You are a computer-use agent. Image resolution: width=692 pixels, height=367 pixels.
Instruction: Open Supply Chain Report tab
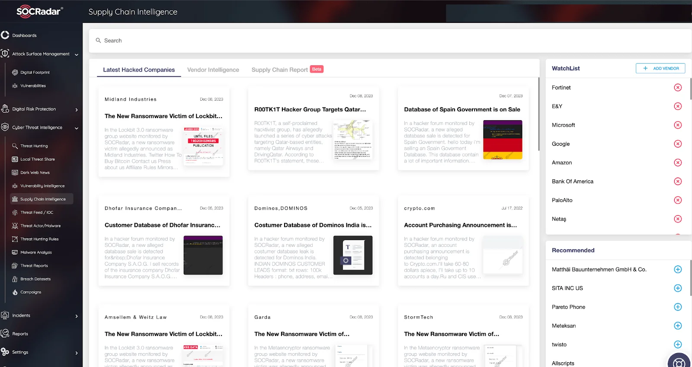280,70
